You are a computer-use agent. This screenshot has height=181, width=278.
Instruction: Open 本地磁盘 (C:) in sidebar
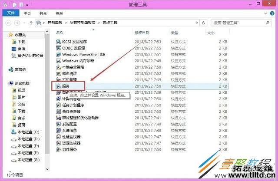click(x=28, y=132)
